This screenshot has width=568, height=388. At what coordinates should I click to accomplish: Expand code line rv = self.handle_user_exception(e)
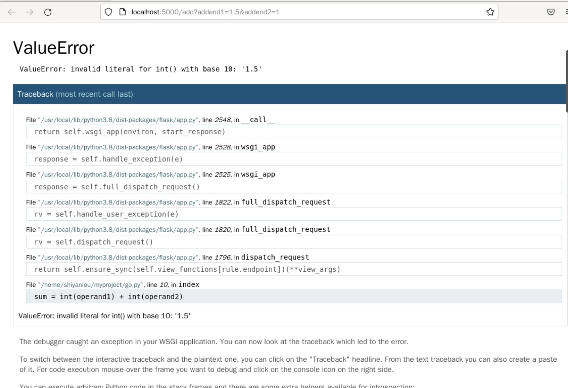[x=294, y=214]
